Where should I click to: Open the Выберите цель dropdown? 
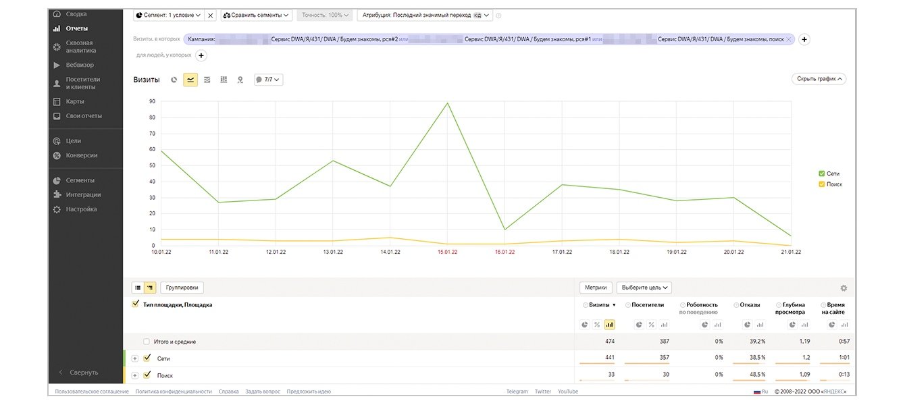pyautogui.click(x=644, y=288)
